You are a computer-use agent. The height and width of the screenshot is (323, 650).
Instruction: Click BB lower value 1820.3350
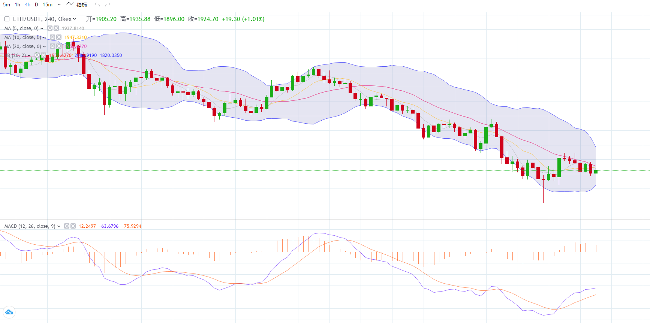click(111, 55)
